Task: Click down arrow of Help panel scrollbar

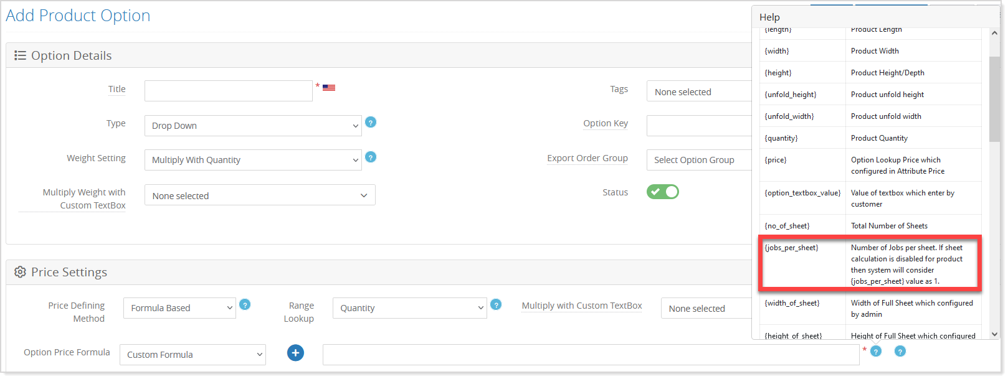Action: click(994, 334)
